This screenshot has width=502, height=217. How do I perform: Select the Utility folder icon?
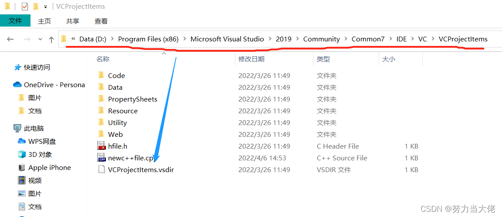(101, 122)
